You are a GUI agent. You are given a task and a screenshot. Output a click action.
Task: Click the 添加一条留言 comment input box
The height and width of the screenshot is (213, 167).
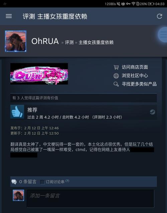point(91,198)
